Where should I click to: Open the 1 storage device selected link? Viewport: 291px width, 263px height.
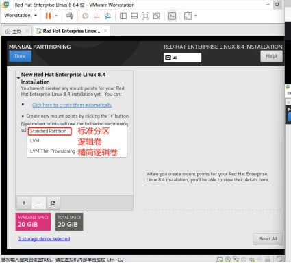point(45,239)
